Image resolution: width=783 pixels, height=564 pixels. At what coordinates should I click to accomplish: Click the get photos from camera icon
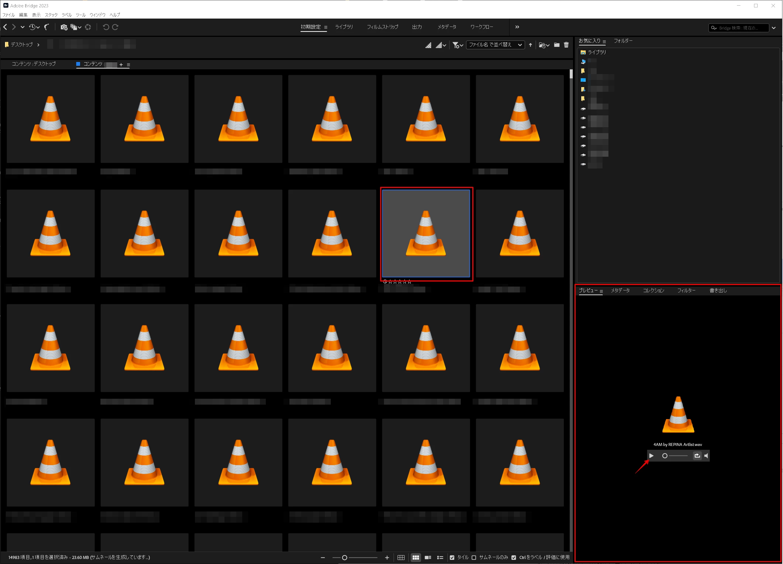click(64, 27)
